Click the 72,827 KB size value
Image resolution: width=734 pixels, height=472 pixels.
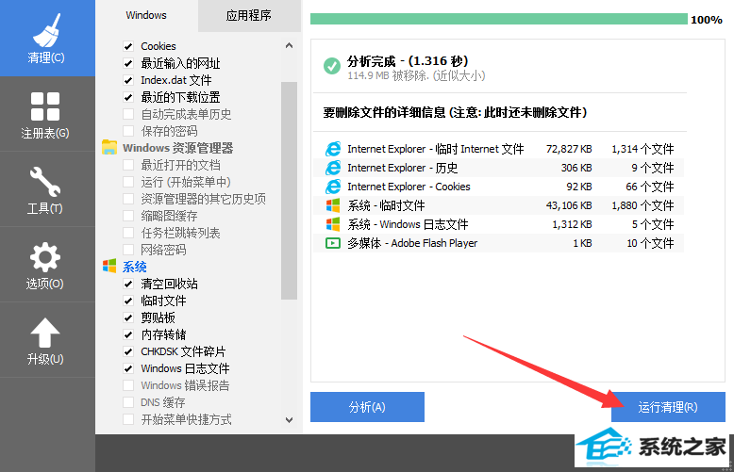pyautogui.click(x=569, y=149)
